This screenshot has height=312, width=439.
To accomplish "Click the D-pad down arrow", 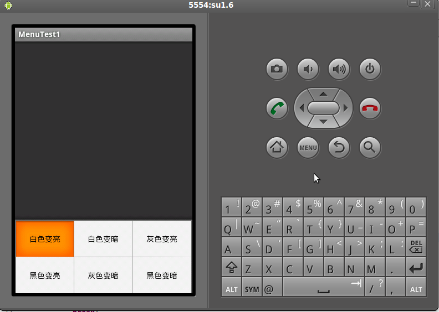I will click(323, 122).
